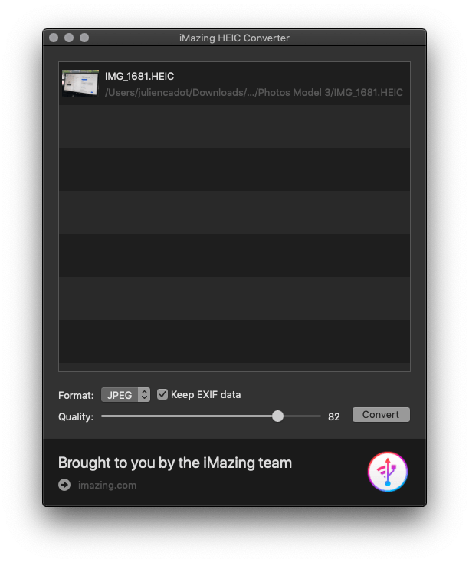Image resolution: width=469 pixels, height=563 pixels.
Task: Click the Brought to you by iMazing banner text
Action: coord(175,463)
